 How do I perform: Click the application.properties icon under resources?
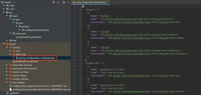(x=17, y=37)
